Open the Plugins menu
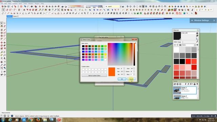The image size is (217, 122). (37, 4)
